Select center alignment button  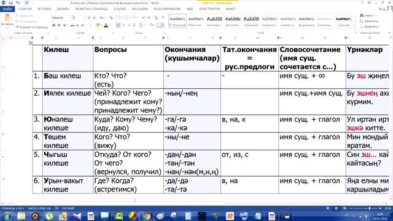click(x=123, y=25)
